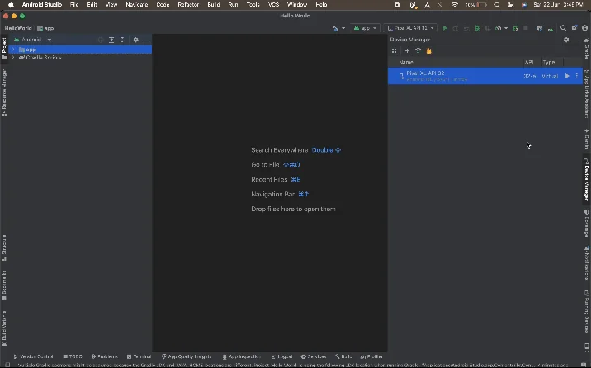591x368 pixels.
Task: Open the Services bottom tab
Action: (314, 356)
